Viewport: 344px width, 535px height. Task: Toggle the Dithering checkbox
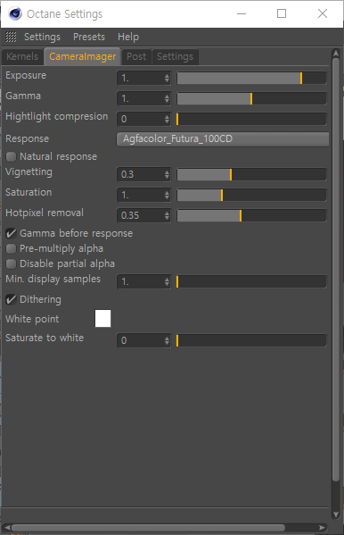[12, 299]
